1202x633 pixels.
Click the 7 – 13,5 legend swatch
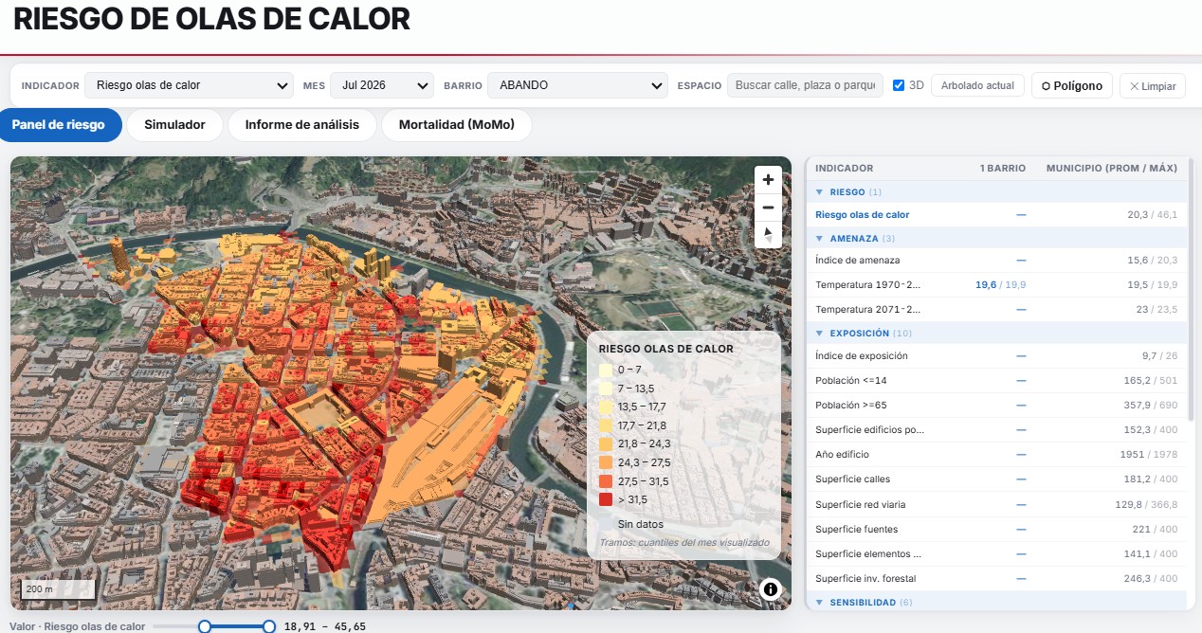point(605,389)
